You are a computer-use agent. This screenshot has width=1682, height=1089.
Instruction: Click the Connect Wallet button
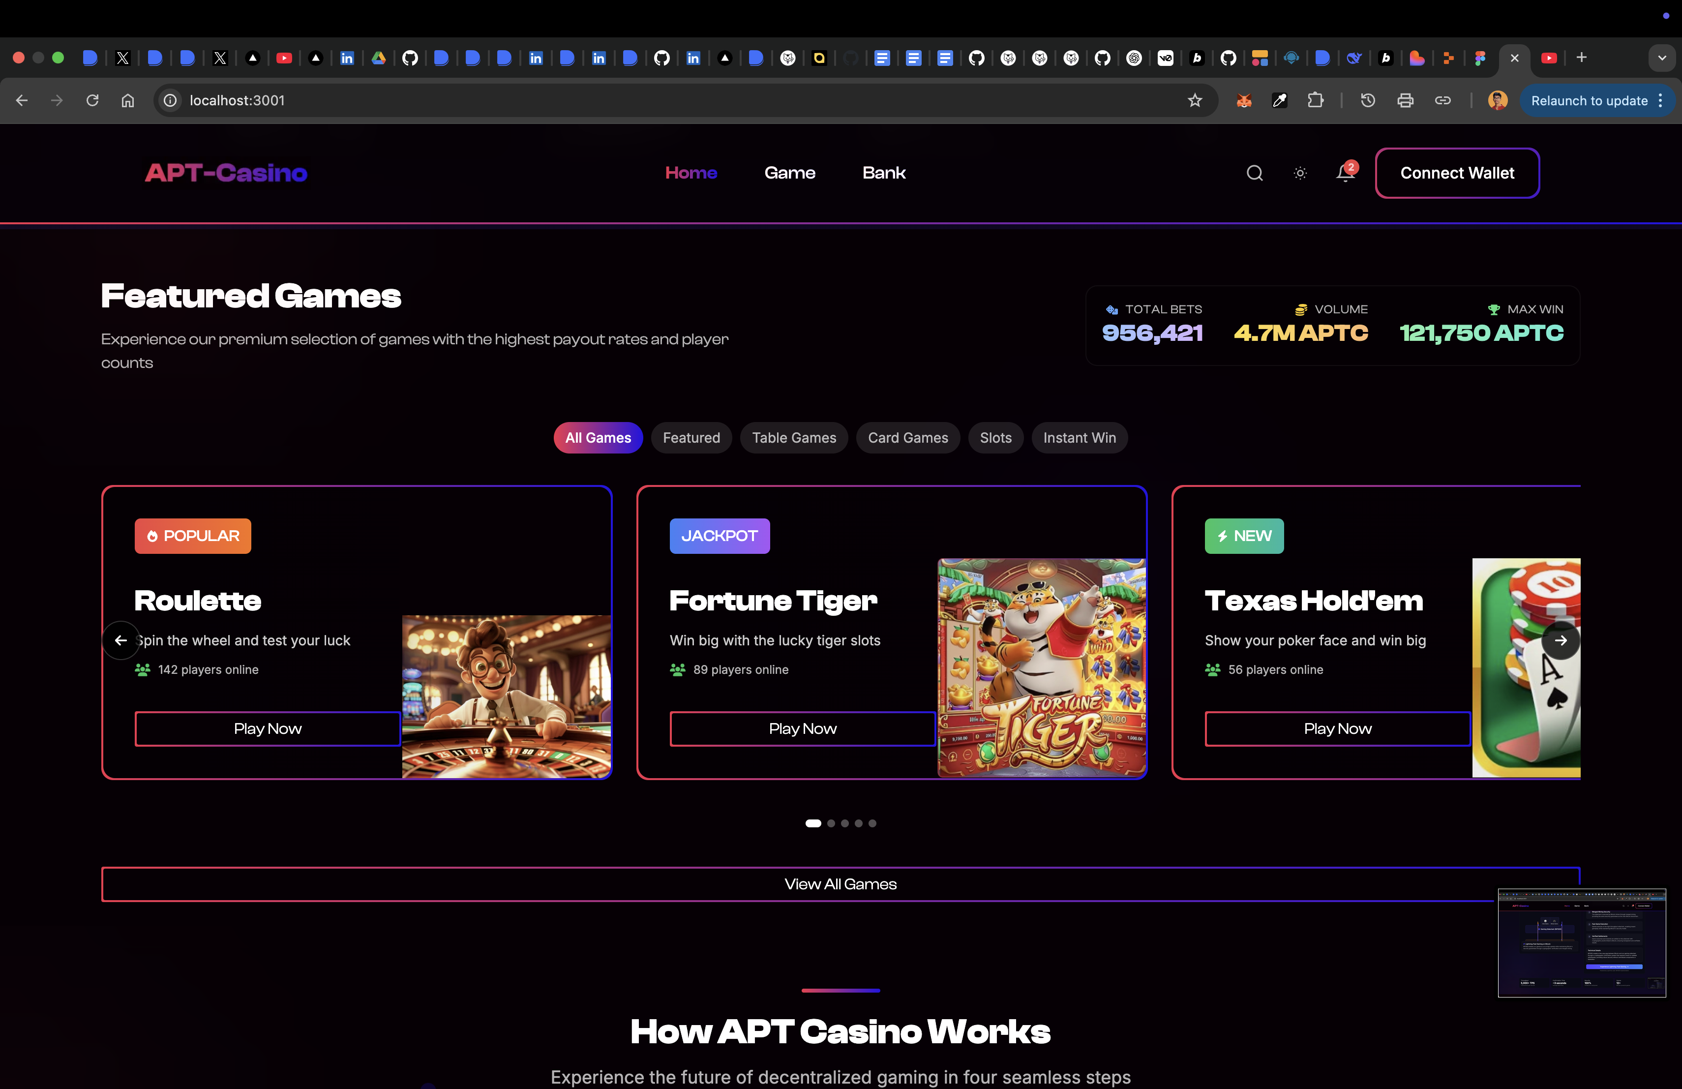[1457, 173]
